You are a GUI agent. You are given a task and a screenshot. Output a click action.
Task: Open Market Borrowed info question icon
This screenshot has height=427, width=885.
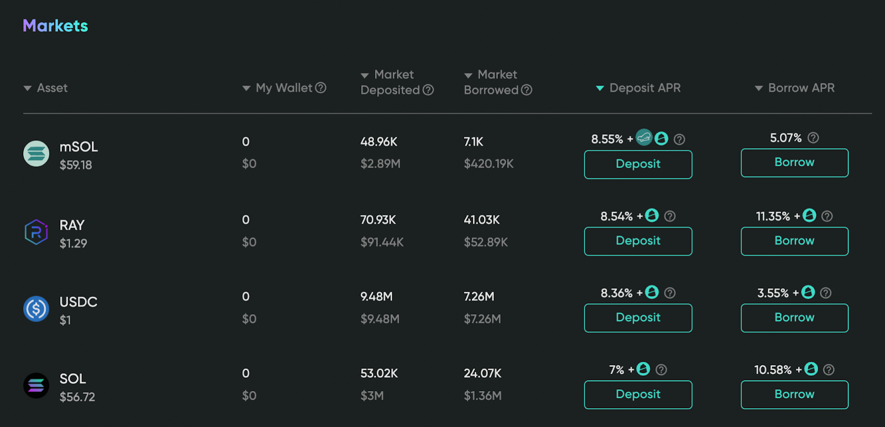pyautogui.click(x=527, y=90)
